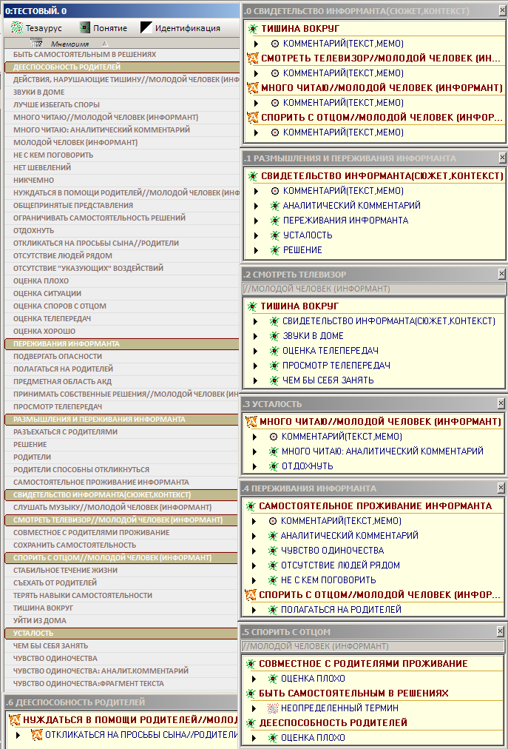Close the .0 СВИДЕТЕЛЬСТВО ИНФОРМАНТА panel
Screen dimensions: 508x749
pyautogui.click(x=502, y=10)
